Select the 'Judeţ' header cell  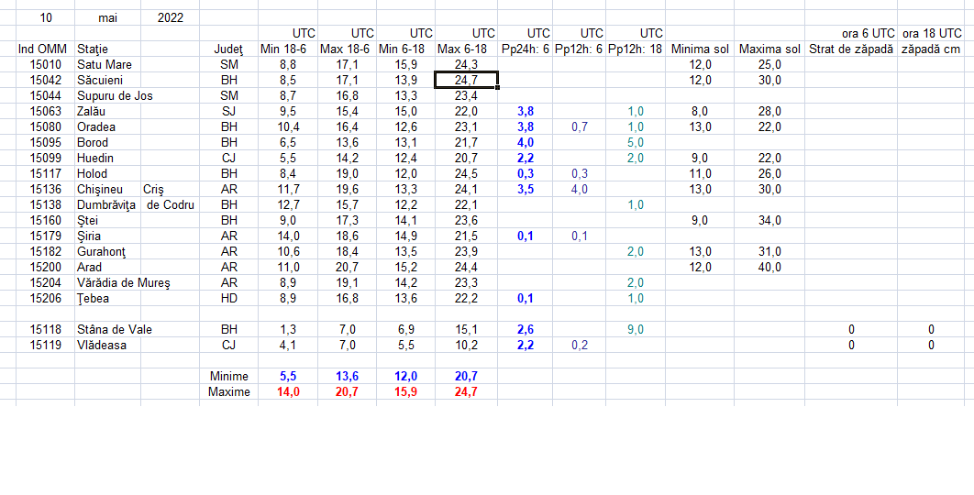pos(228,49)
